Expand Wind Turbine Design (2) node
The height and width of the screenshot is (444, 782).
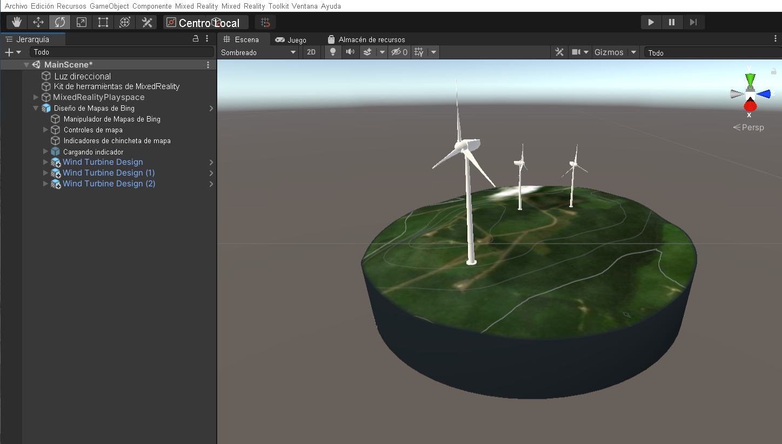coord(45,184)
